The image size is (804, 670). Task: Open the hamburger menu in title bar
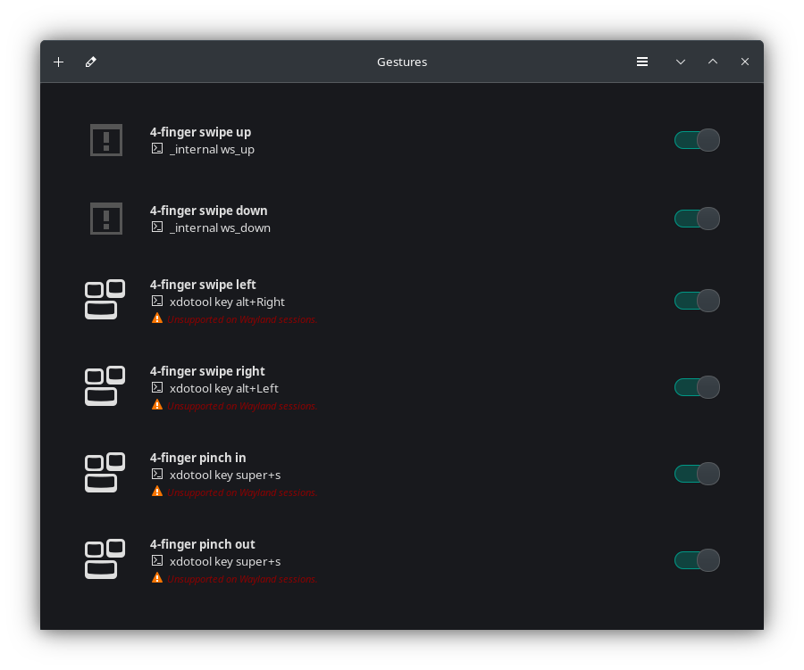pyautogui.click(x=641, y=62)
